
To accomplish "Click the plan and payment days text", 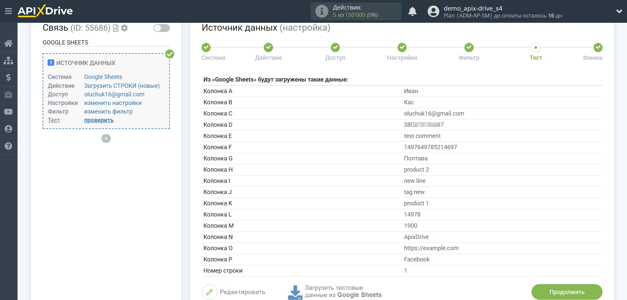I will point(503,16).
